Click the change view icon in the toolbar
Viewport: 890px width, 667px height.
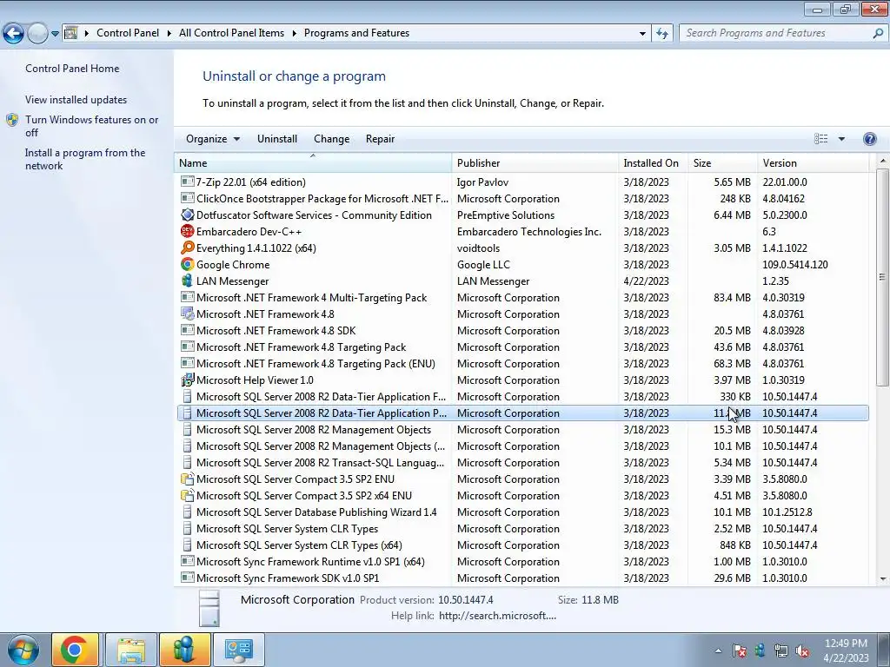tap(820, 139)
